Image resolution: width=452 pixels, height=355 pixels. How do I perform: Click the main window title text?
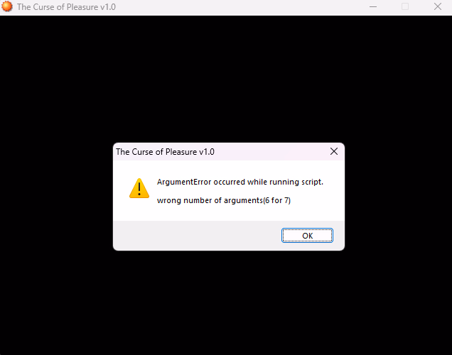click(x=66, y=7)
